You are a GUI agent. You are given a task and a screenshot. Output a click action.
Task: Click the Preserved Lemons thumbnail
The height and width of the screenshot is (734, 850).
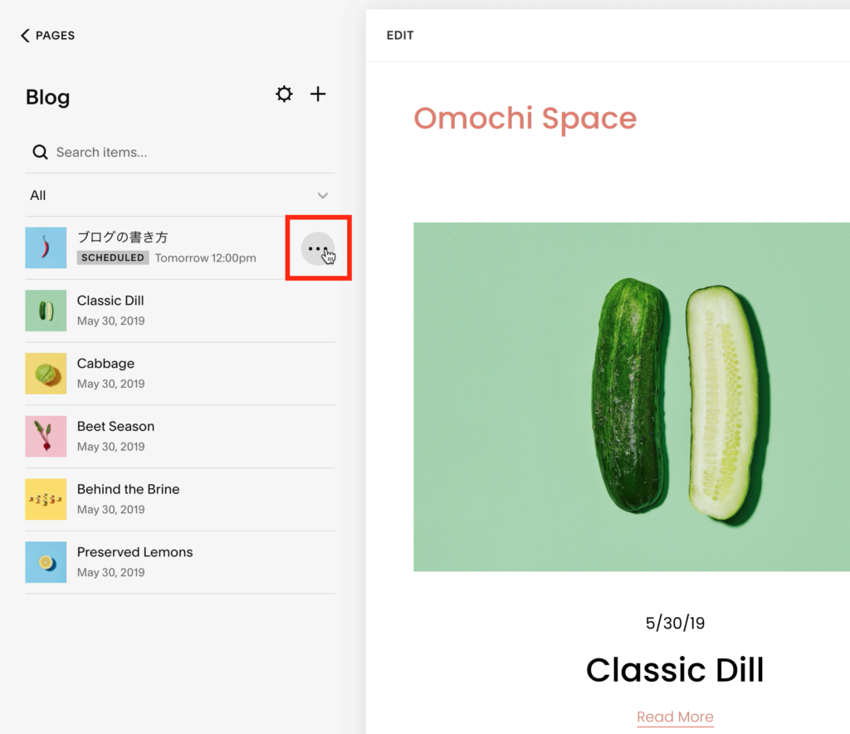(x=46, y=562)
